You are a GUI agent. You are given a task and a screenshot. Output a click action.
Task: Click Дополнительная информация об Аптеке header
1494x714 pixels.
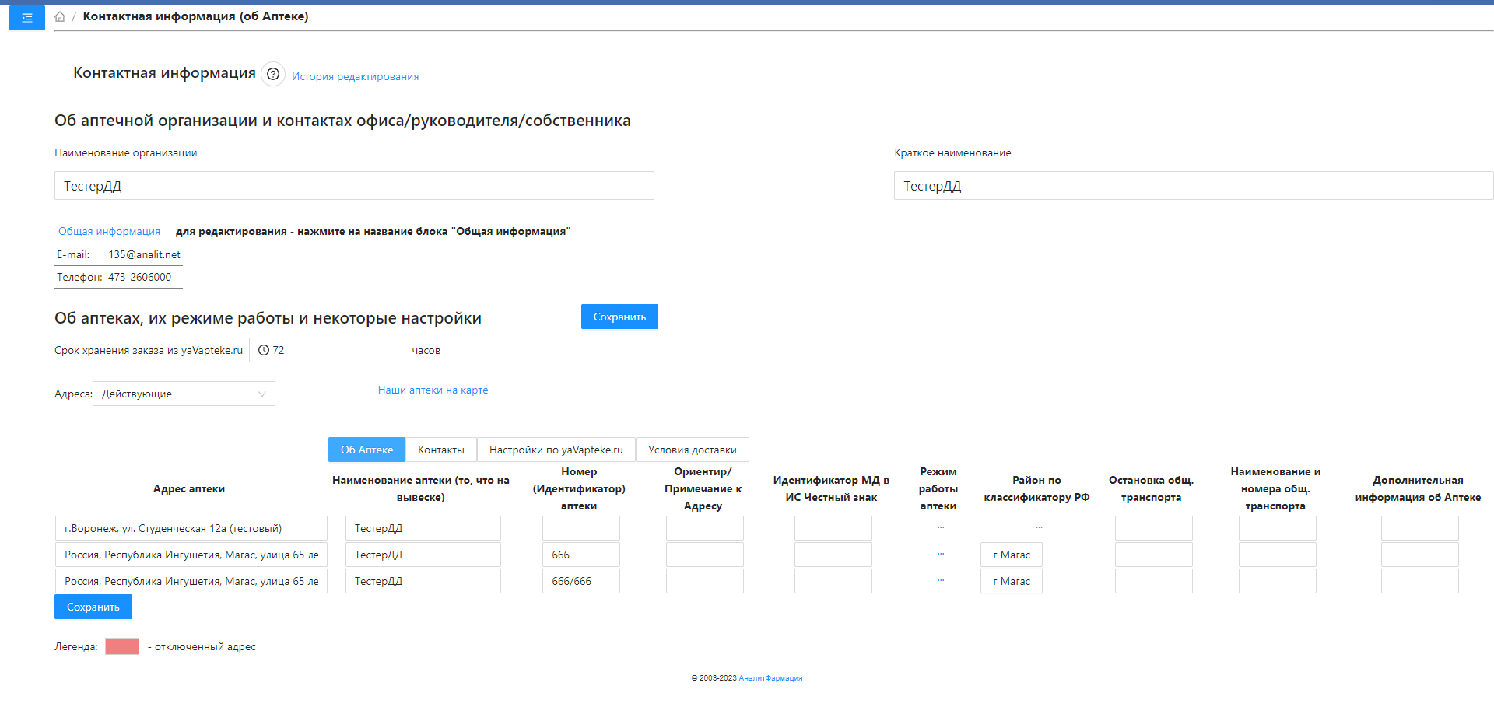1418,488
